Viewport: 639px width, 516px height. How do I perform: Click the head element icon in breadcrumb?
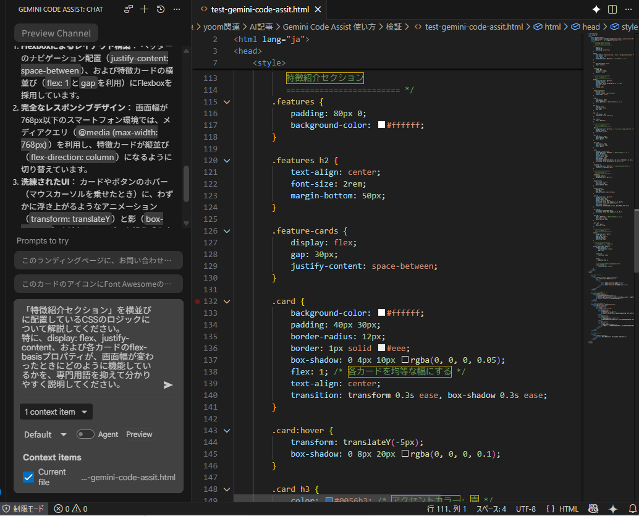pos(575,27)
